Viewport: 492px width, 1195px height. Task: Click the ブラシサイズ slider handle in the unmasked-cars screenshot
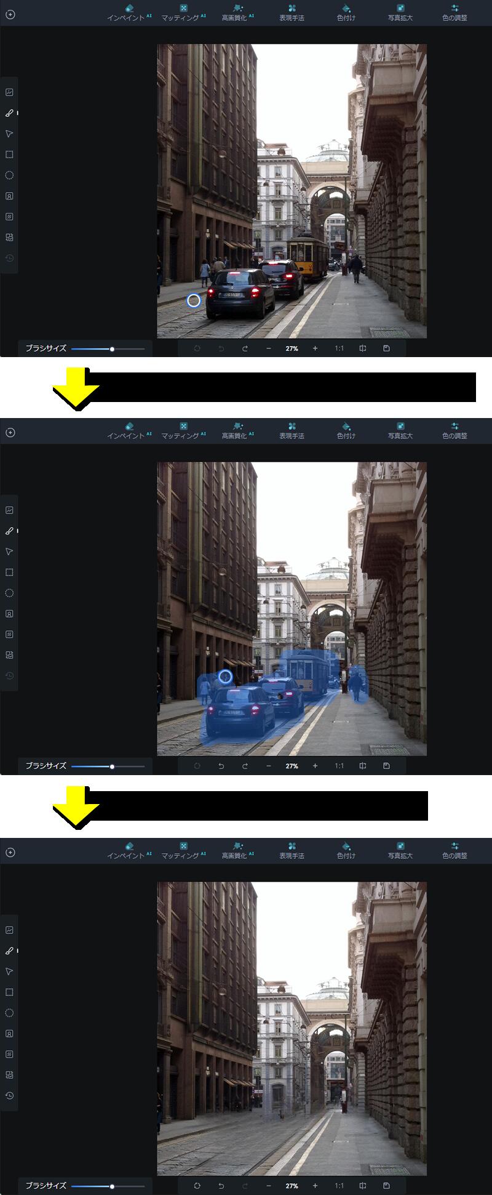pos(112,349)
